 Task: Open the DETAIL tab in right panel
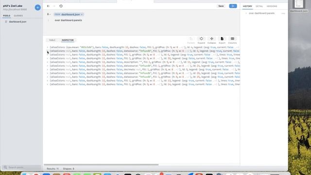pos(259,6)
